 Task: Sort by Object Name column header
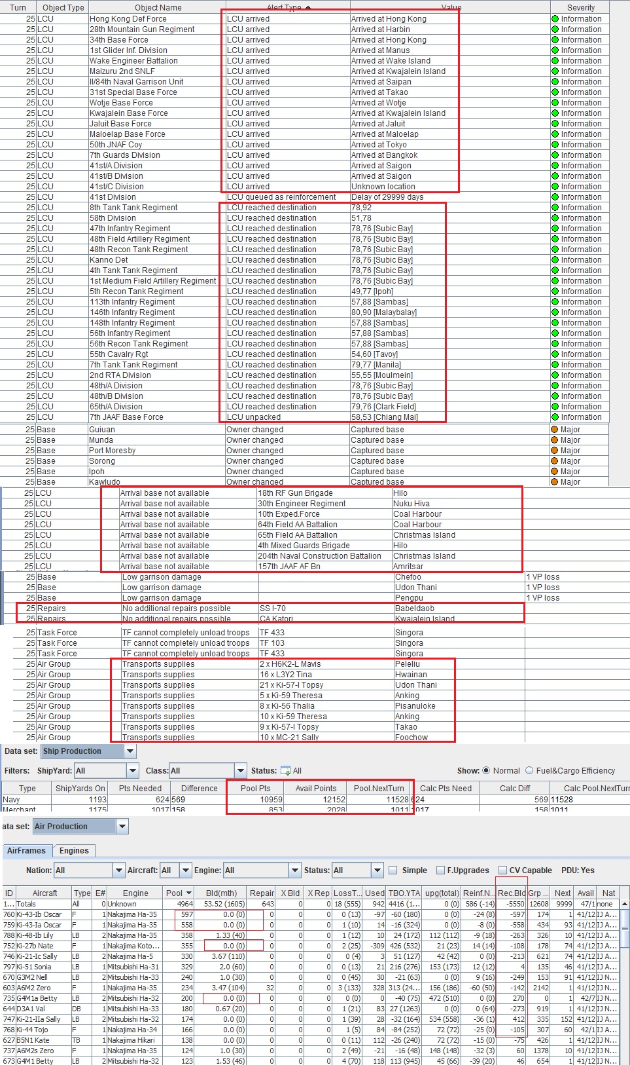coord(157,8)
